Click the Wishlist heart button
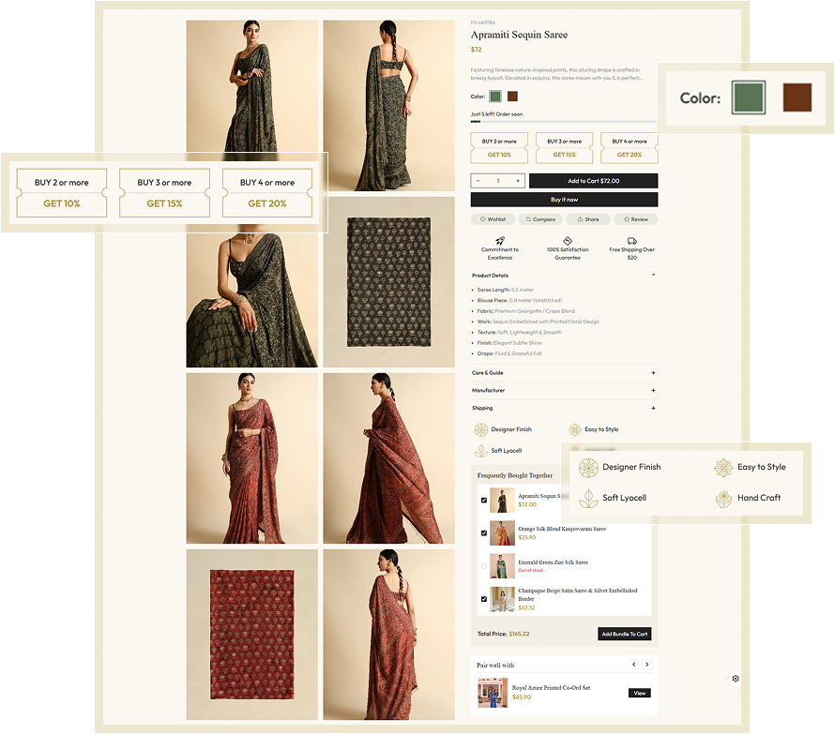This screenshot has width=835, height=734. tap(493, 219)
